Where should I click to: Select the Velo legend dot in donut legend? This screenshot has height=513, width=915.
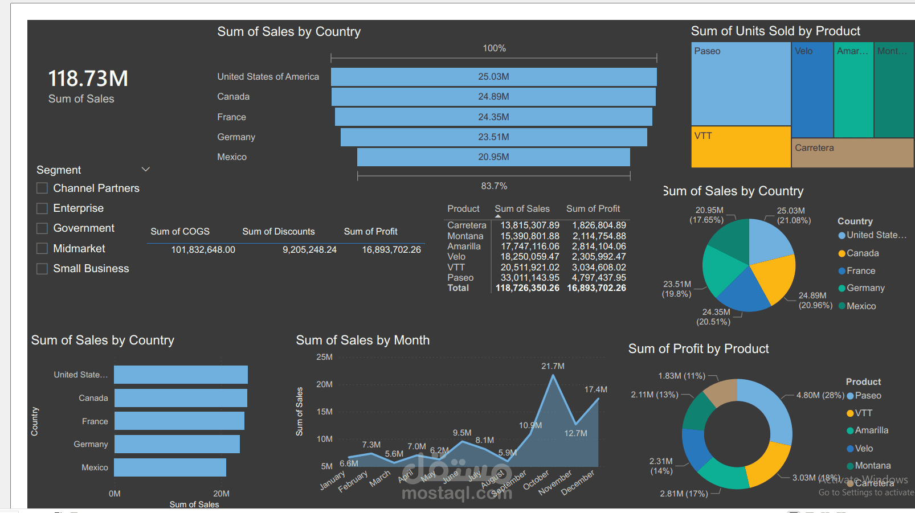point(850,449)
